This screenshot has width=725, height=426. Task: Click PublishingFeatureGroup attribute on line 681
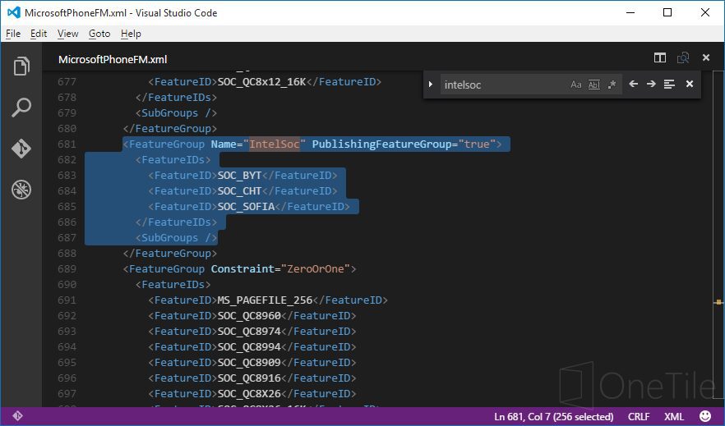pyautogui.click(x=381, y=144)
